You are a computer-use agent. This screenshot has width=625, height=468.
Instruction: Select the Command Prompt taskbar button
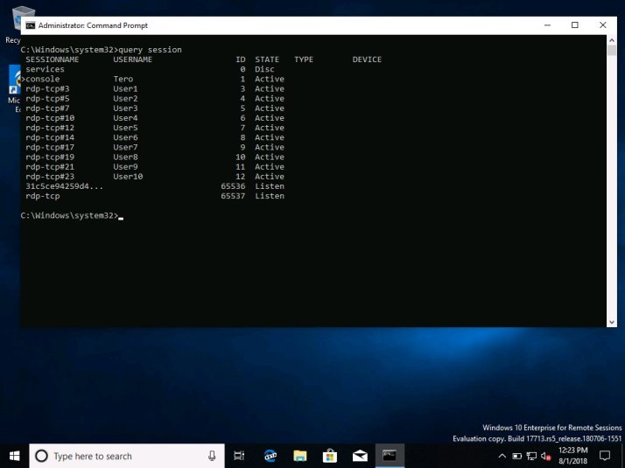coord(390,456)
